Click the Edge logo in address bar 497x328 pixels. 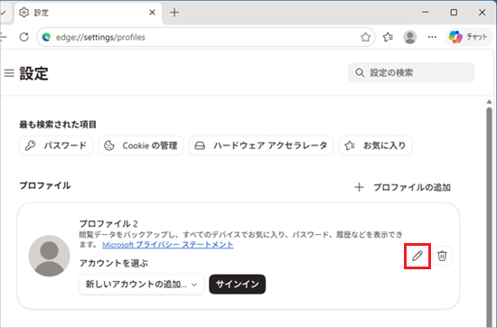point(46,37)
